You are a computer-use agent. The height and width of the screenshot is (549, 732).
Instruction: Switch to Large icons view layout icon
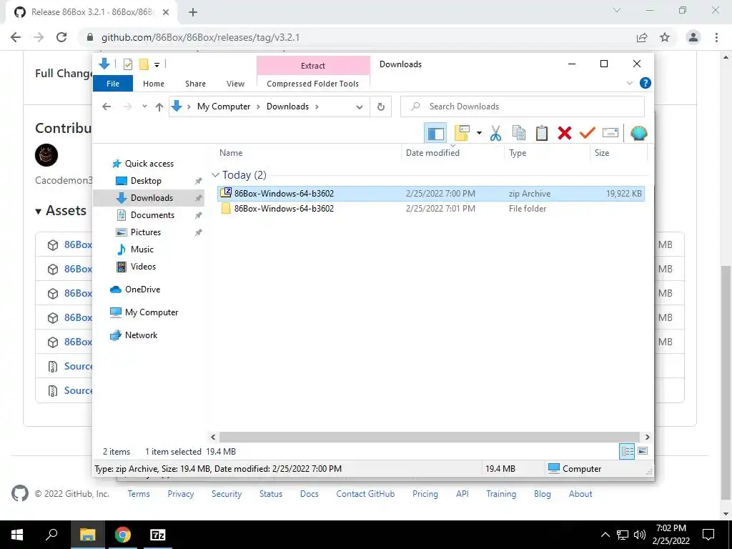[643, 451]
